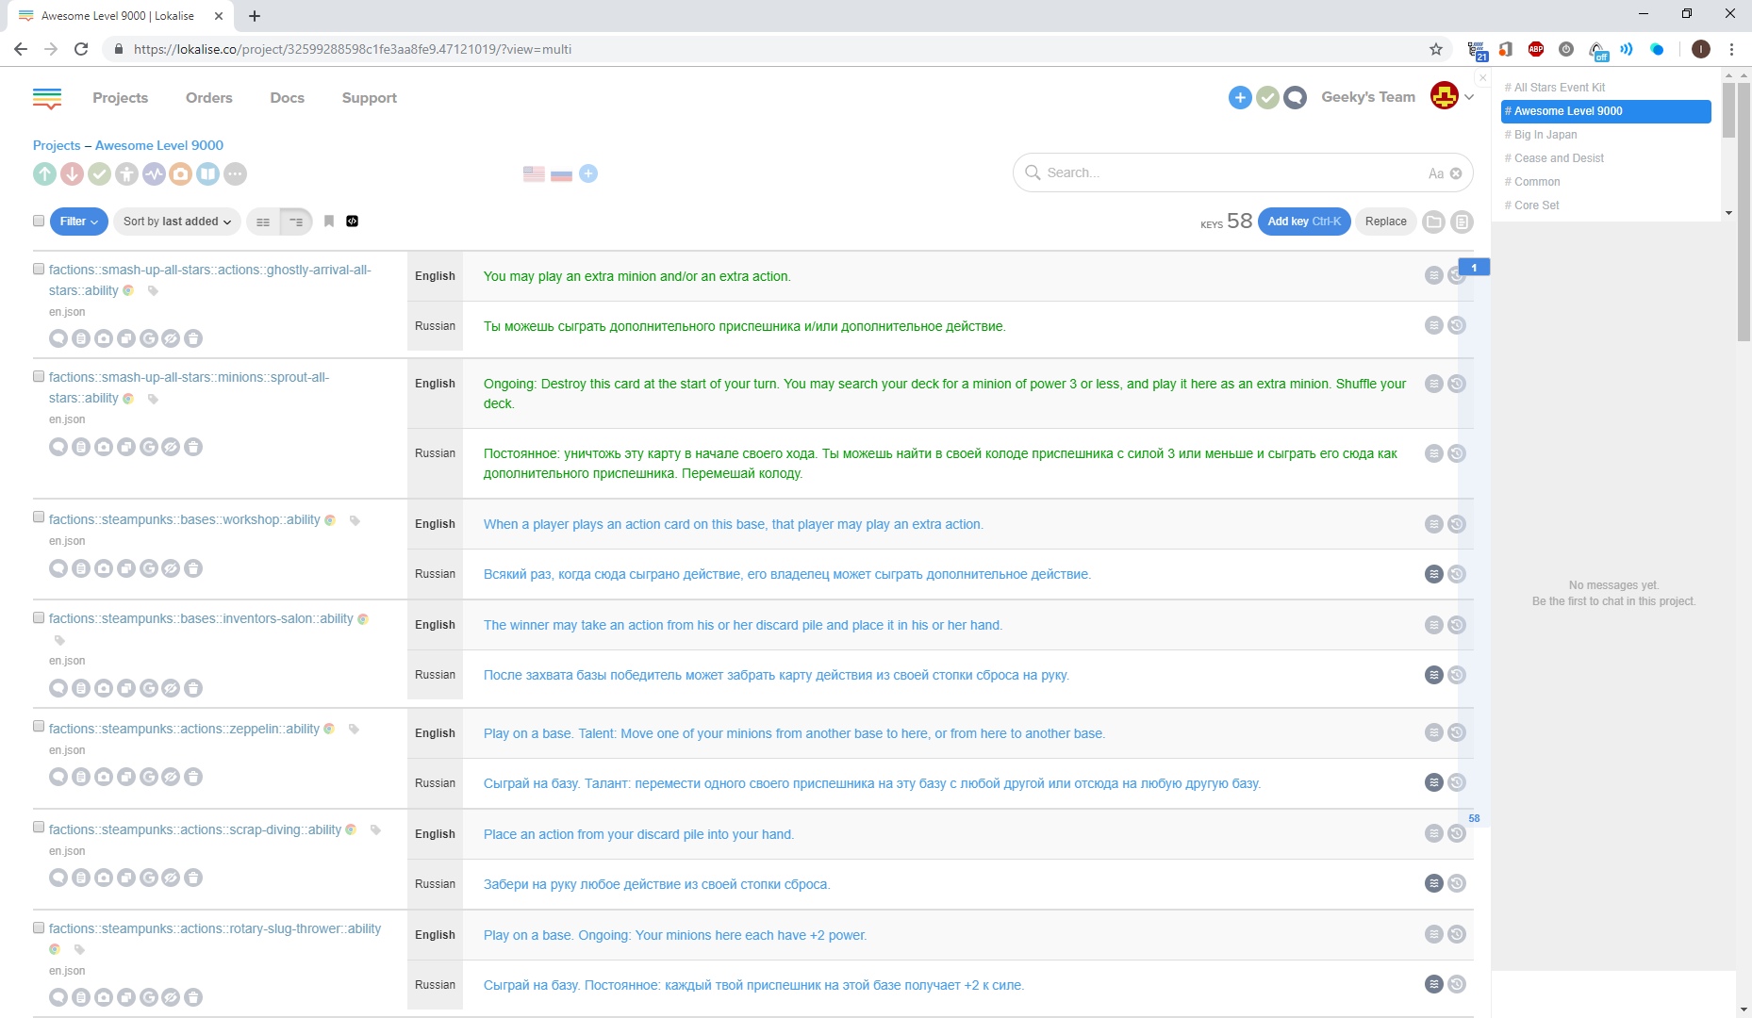The width and height of the screenshot is (1752, 1018).
Task: Click comment bubble icon under scrap-diving key
Action: pyautogui.click(x=58, y=878)
